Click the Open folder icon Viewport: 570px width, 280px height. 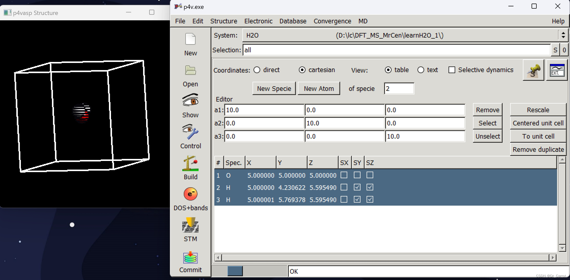click(x=190, y=70)
